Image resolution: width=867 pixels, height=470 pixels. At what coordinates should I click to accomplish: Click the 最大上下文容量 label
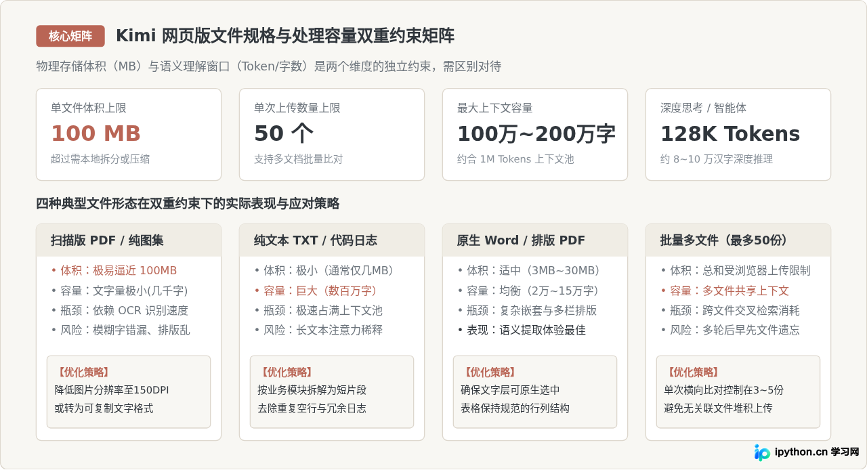pyautogui.click(x=495, y=108)
